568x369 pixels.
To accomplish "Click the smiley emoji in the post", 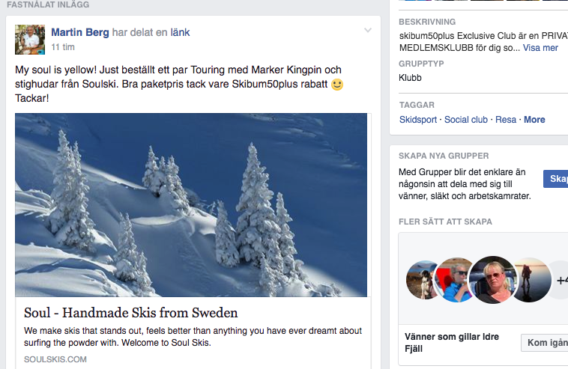I will [337, 85].
